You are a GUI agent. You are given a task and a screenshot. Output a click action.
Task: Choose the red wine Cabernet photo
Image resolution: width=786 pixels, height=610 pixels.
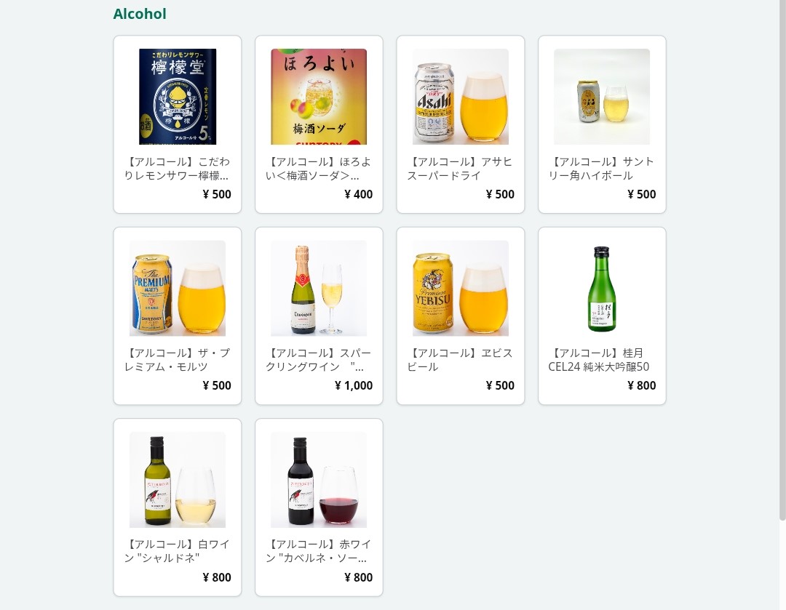pos(319,480)
